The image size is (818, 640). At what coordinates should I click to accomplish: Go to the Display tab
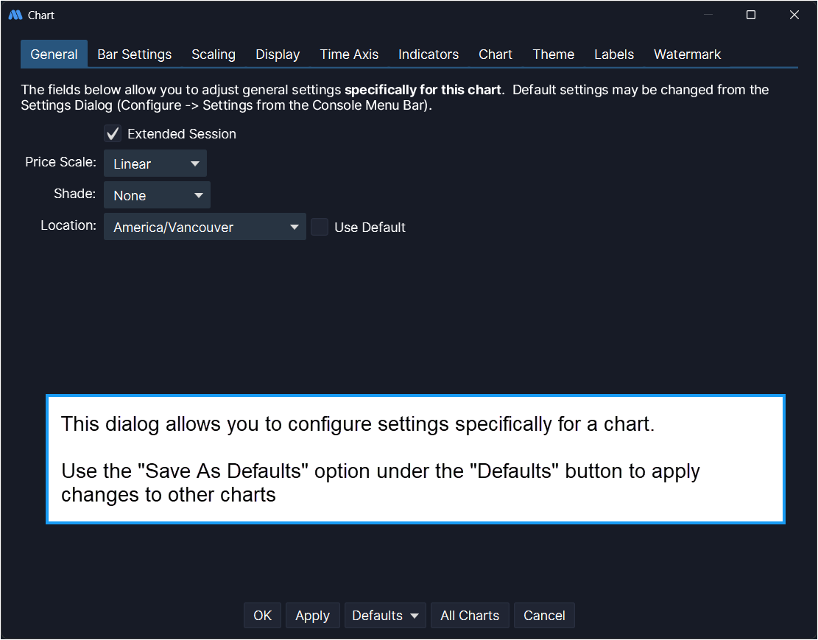[x=278, y=54]
